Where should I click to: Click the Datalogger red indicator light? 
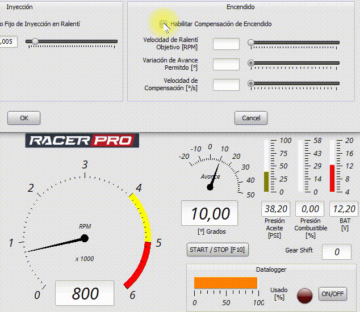[x=304, y=296]
